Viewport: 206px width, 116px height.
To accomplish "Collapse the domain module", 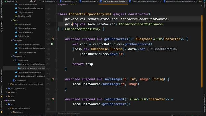I will coord(4,100).
